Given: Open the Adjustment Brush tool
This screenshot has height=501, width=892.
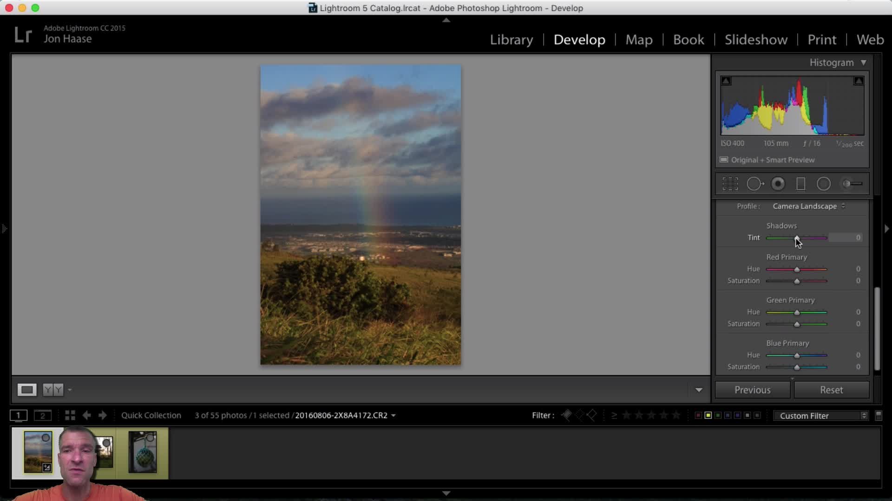Looking at the screenshot, I should pyautogui.click(x=852, y=184).
